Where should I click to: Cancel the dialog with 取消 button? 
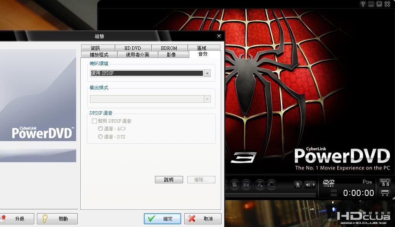tap(203, 219)
